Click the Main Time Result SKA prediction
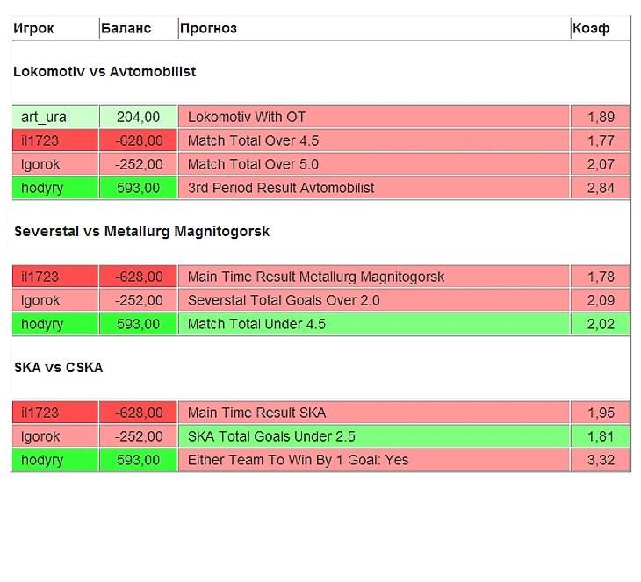The height and width of the screenshot is (582, 641). (x=256, y=413)
